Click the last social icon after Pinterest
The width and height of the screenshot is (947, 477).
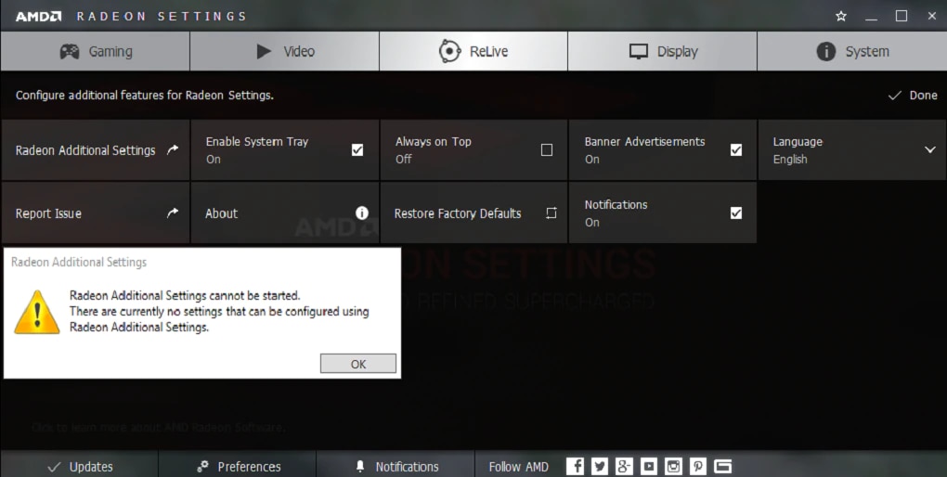pyautogui.click(x=723, y=466)
